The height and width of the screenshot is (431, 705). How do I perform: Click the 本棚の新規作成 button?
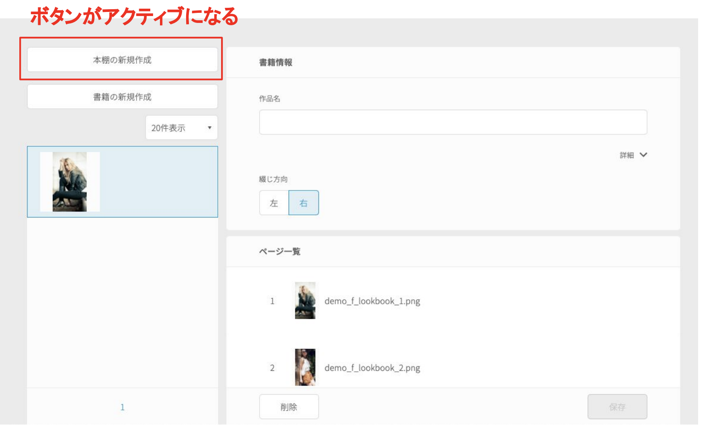(122, 60)
